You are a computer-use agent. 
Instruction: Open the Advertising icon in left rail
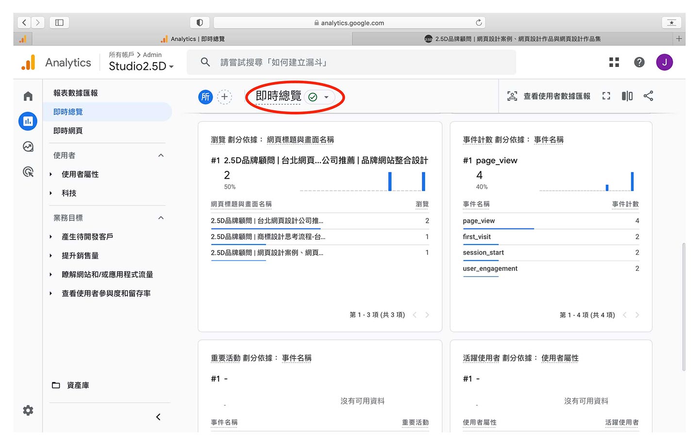(28, 171)
